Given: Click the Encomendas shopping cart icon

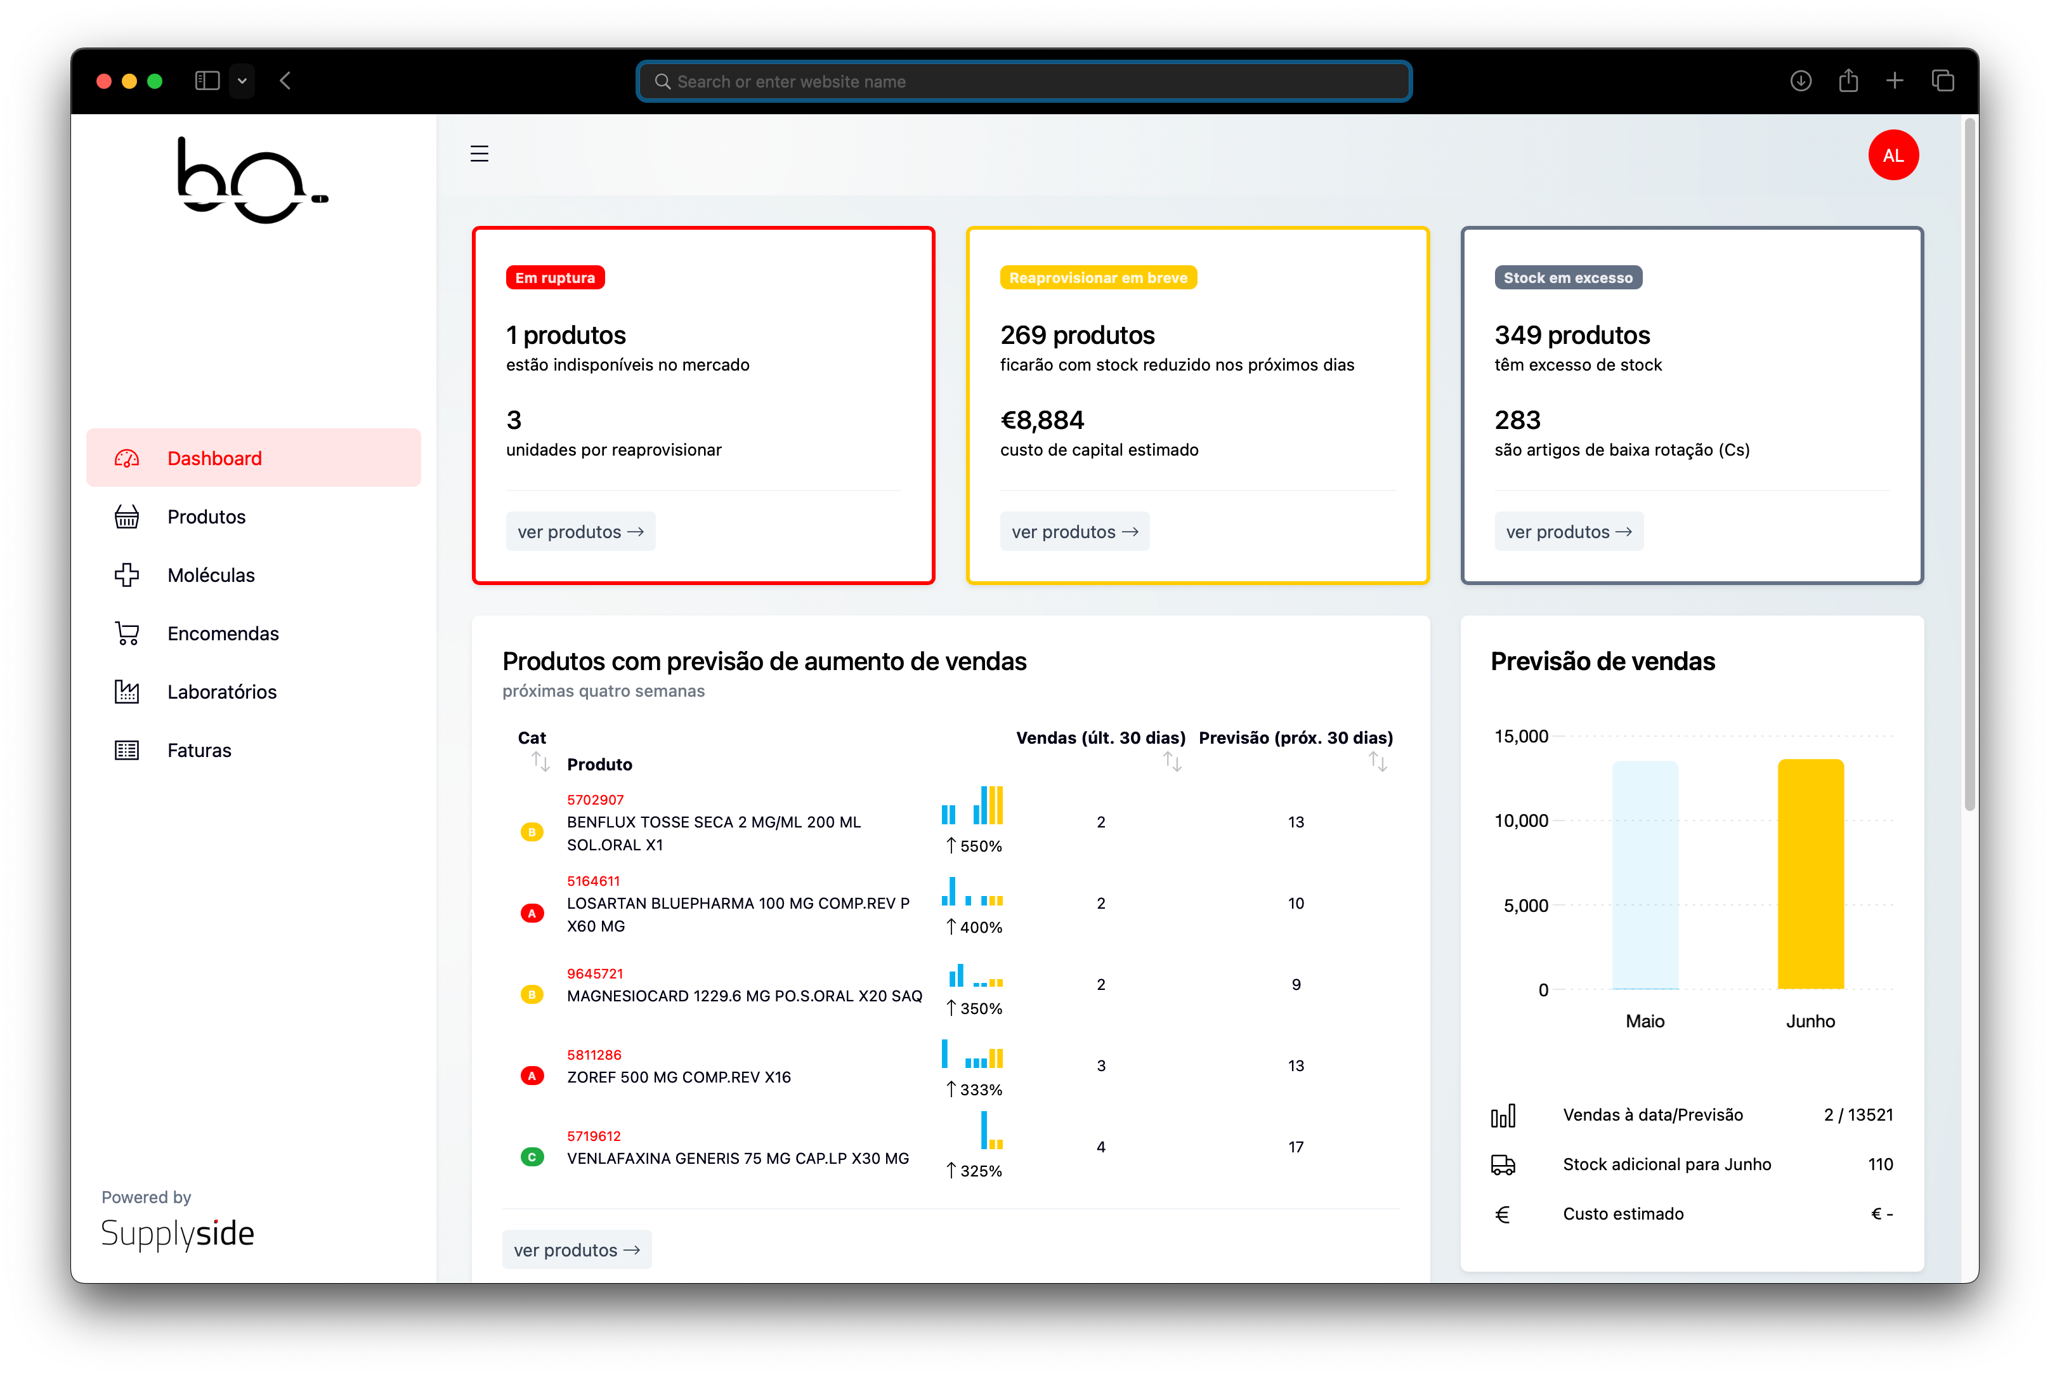Looking at the screenshot, I should click(127, 633).
